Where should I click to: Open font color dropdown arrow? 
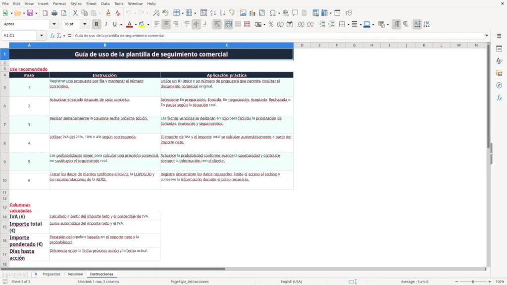pos(136,25)
